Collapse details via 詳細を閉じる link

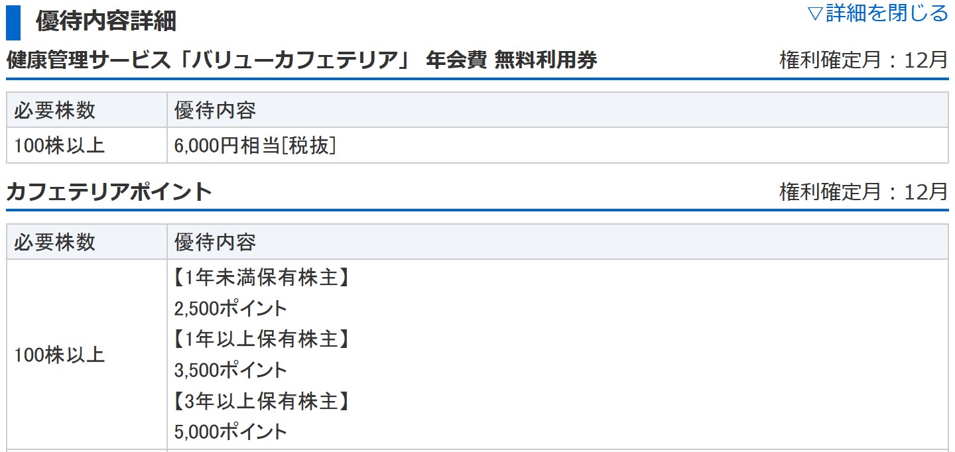877,13
